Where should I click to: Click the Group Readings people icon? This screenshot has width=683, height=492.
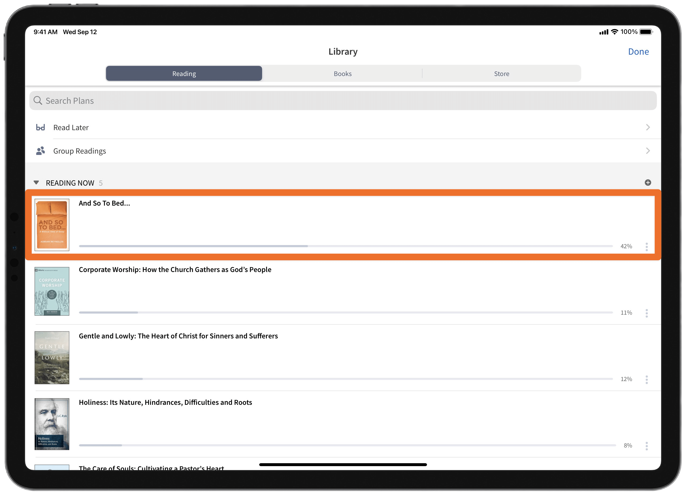click(40, 151)
